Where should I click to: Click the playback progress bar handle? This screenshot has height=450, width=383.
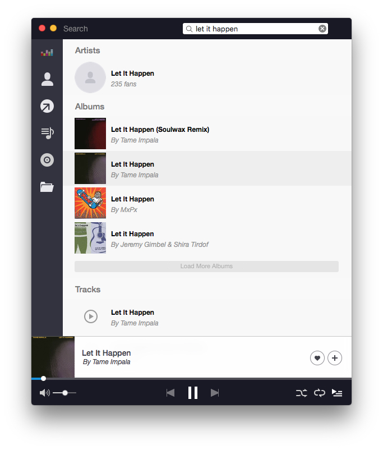tap(43, 379)
